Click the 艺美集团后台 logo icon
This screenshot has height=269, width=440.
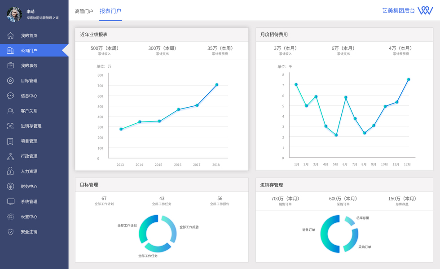pos(425,11)
